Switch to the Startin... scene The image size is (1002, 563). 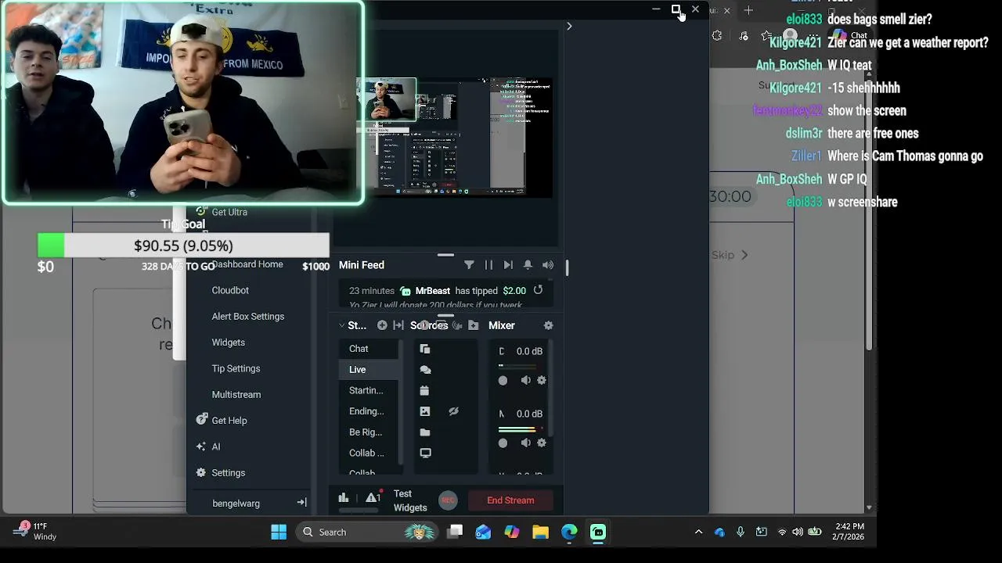coord(369,390)
